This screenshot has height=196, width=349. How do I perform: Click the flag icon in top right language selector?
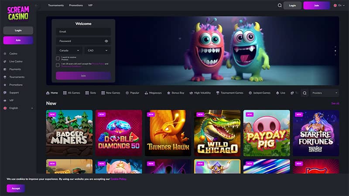(335, 5)
